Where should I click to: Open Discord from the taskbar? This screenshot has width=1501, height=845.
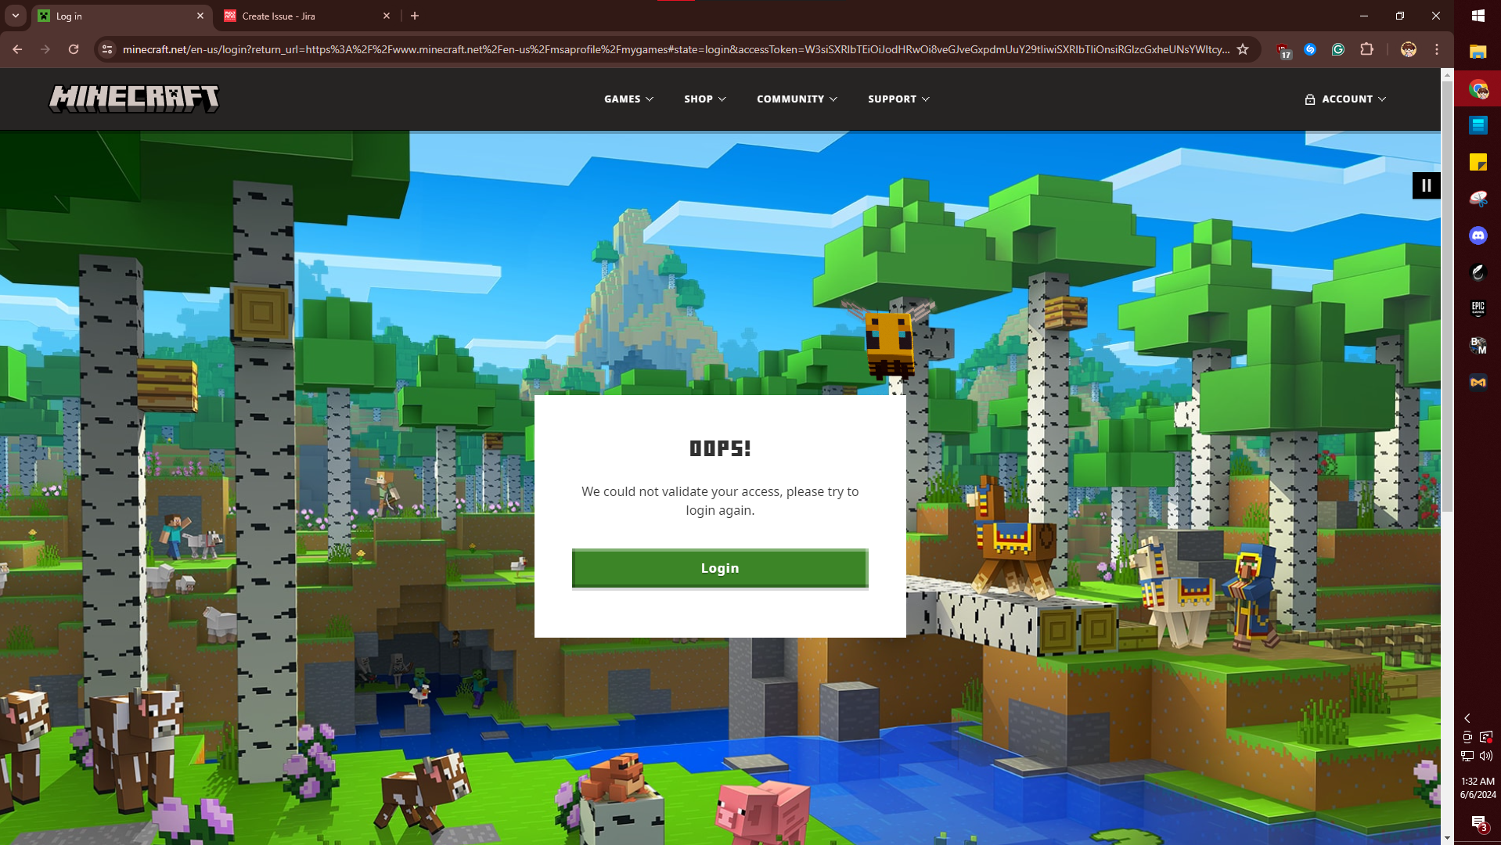[x=1478, y=236]
